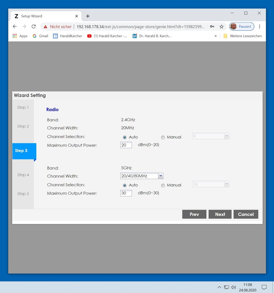274x293 pixels.
Task: Click the Prev button
Action: pyautogui.click(x=194, y=214)
